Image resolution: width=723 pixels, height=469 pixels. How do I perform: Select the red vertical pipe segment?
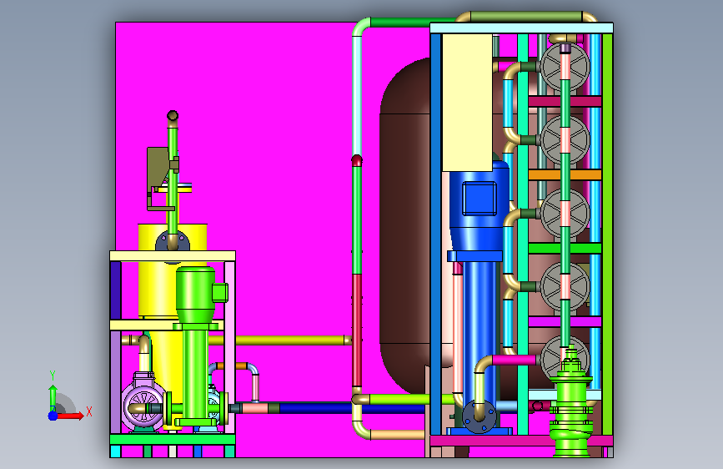coord(357,330)
